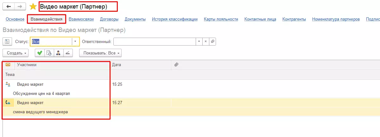Screen dimensions: 380x137
Task: Expand the Ответственный dropdown arrow
Action: coord(199,41)
